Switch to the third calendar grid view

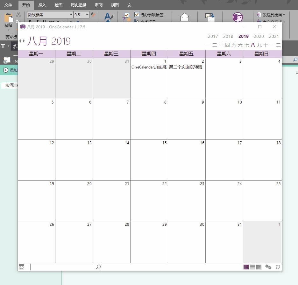[x=259, y=267]
